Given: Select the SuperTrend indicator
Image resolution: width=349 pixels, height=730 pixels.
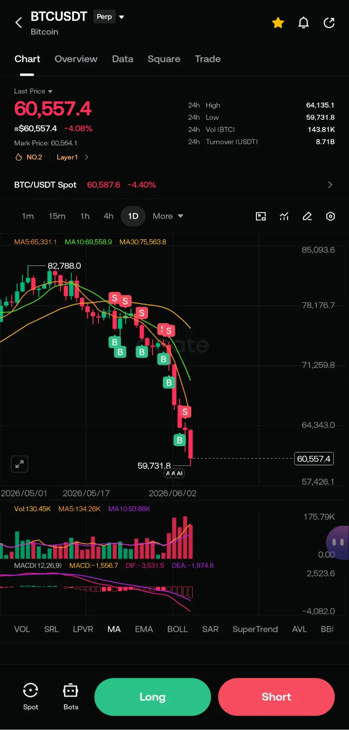Looking at the screenshot, I should [x=255, y=629].
